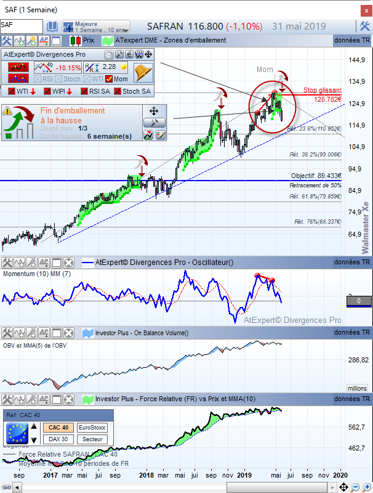Viewport: 373px width, 493px height.
Task: Add indicator icon in On Balance Volume toolbar
Action: coord(19,333)
